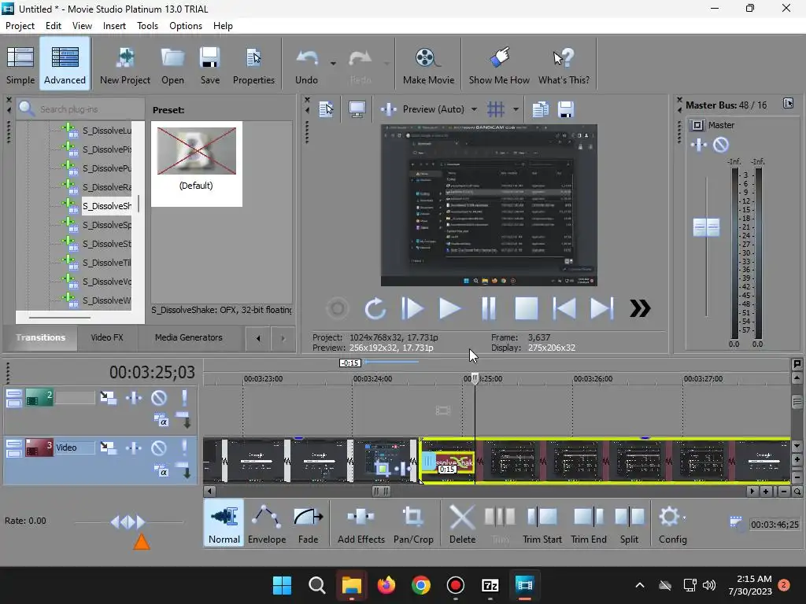
Task: Play from start button
Action: [x=412, y=308]
